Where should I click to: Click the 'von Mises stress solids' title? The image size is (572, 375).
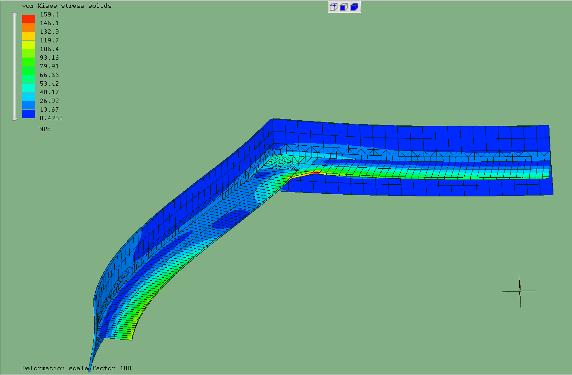67,6
